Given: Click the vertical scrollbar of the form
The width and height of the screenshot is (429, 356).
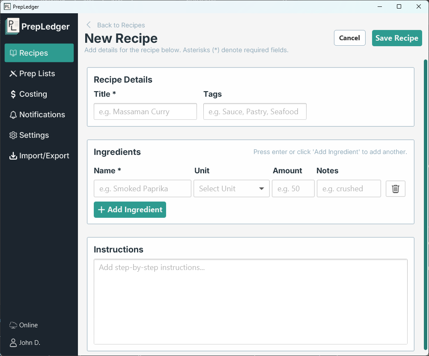Looking at the screenshot, I should pos(426,205).
